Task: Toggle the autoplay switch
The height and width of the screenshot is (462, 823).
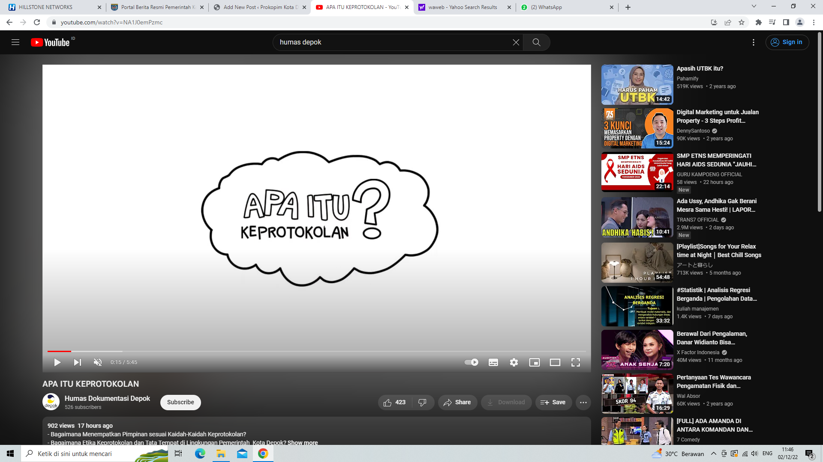Action: point(471,362)
